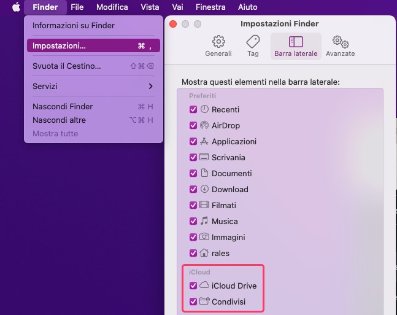Toggle the Applicazioni checkbox

coord(193,141)
